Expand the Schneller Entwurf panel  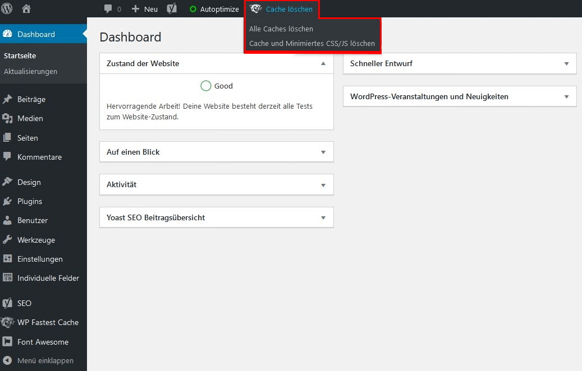[x=566, y=64]
